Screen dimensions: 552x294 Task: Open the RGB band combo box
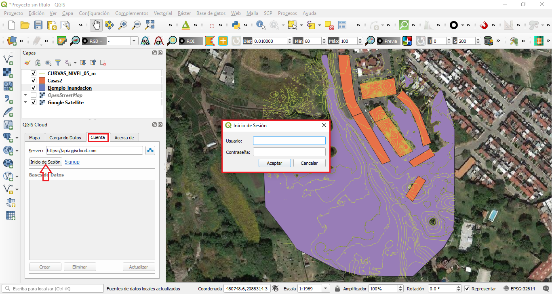coord(123,41)
